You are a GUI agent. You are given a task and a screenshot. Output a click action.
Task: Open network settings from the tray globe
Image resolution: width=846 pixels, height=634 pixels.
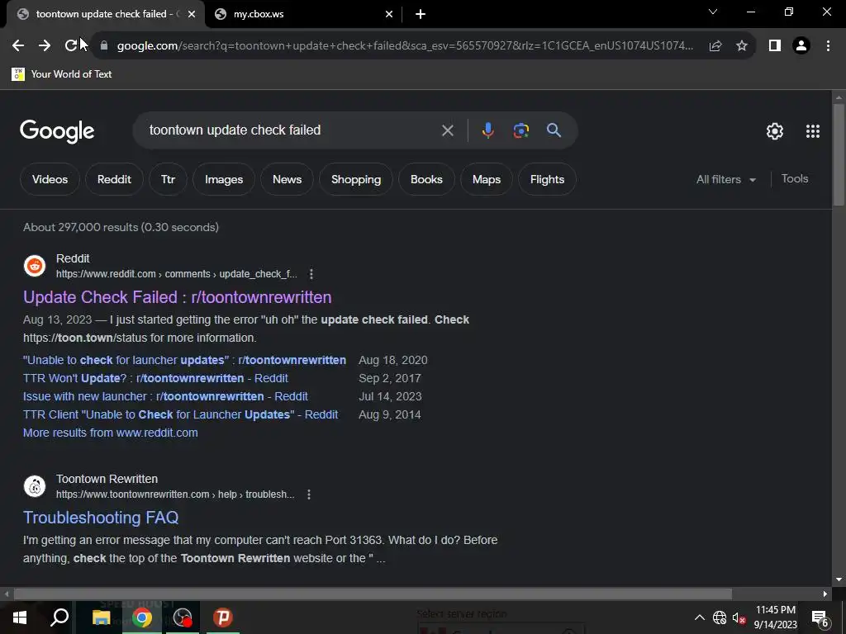point(720,617)
